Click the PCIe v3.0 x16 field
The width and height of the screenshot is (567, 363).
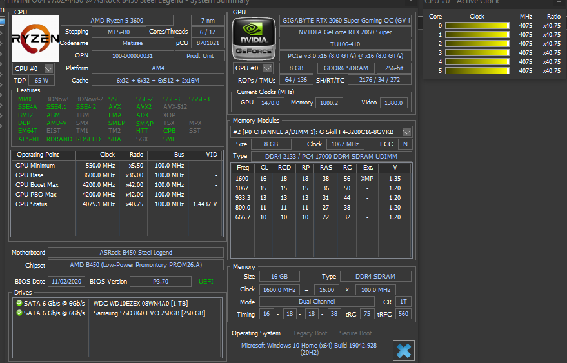[345, 56]
